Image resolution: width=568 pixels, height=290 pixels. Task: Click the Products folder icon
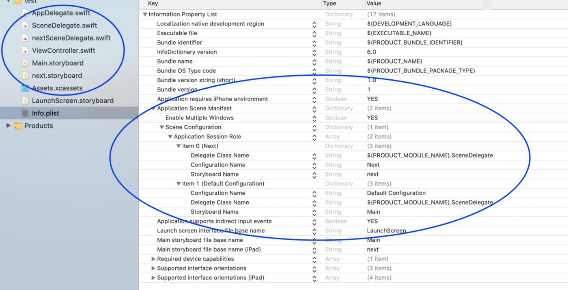coord(18,126)
